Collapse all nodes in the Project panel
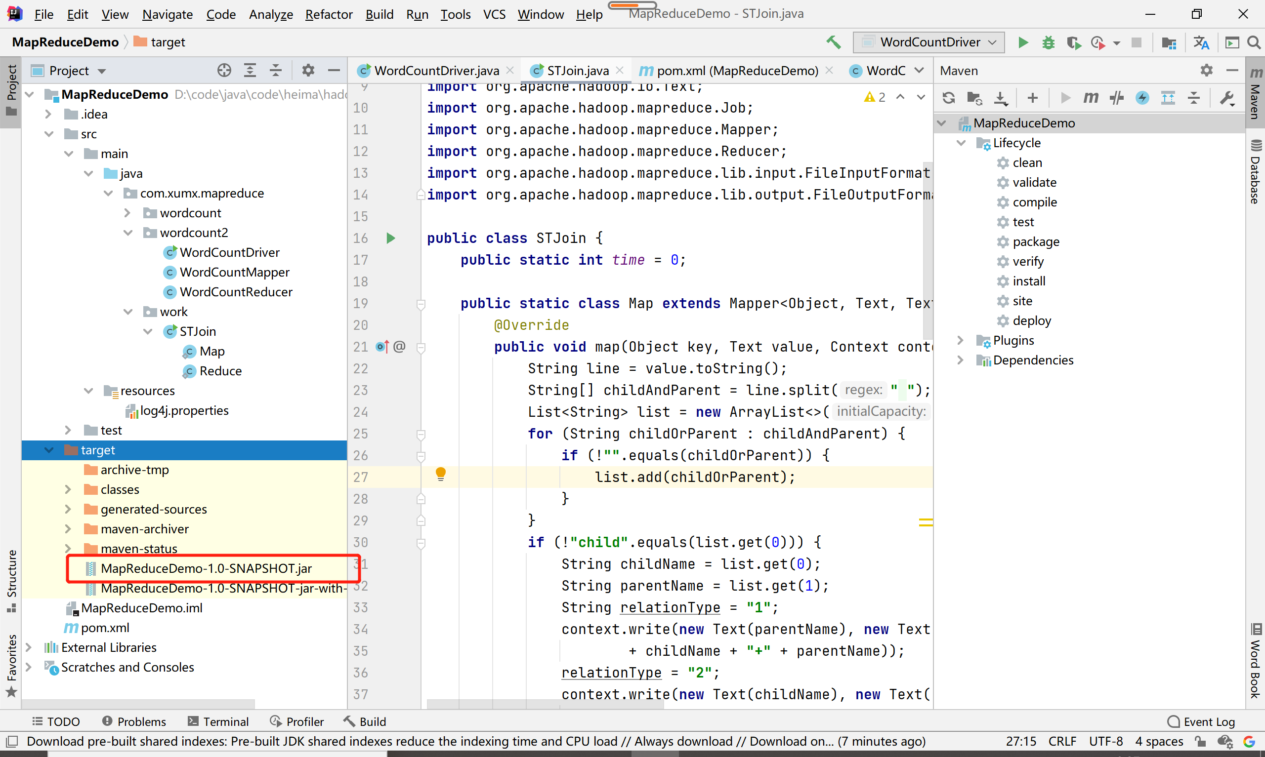The width and height of the screenshot is (1265, 757). [276, 70]
